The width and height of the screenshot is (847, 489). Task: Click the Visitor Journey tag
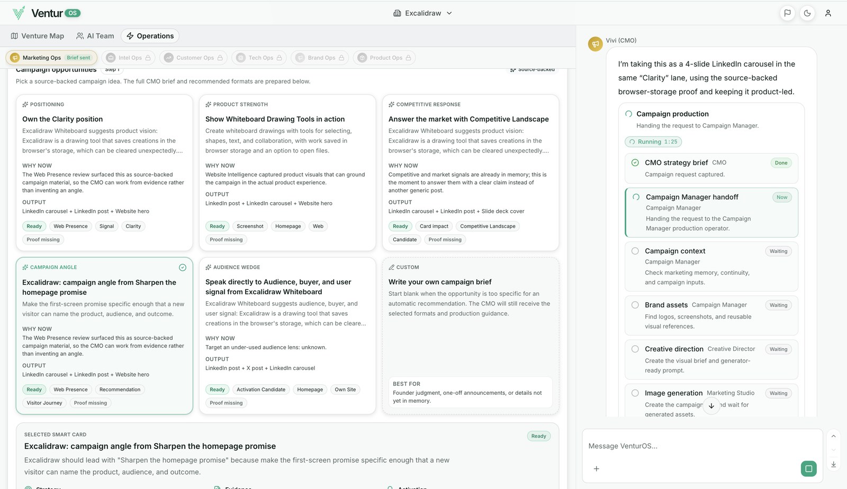(x=44, y=403)
